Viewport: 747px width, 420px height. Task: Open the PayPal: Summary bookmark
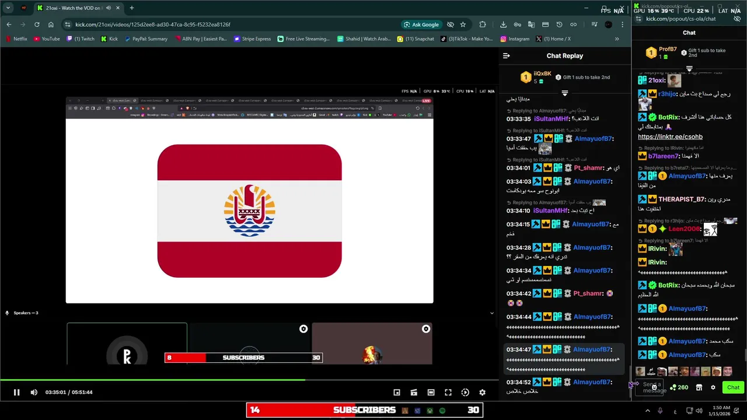click(146, 39)
